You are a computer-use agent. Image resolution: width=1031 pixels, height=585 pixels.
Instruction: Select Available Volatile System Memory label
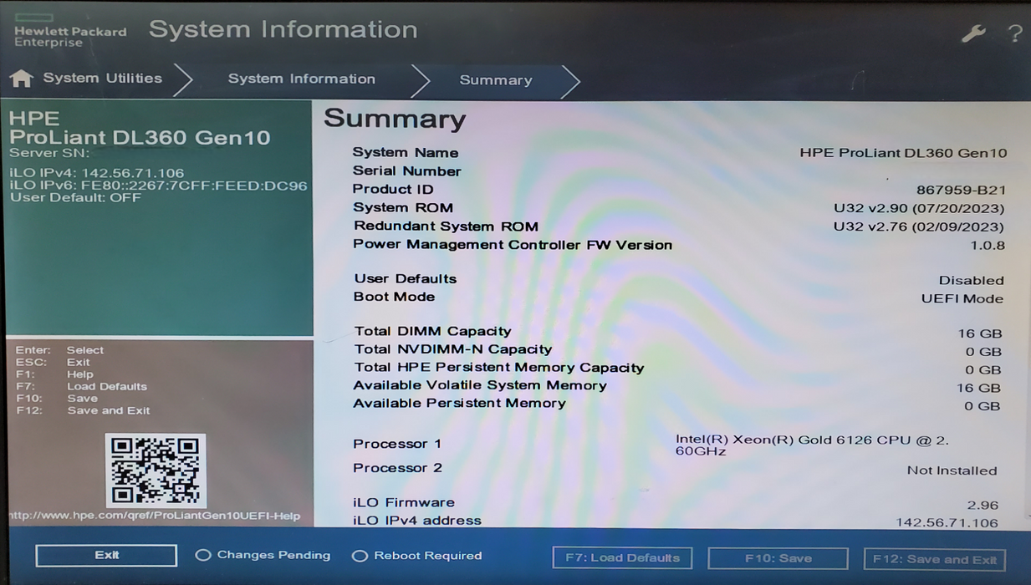pyautogui.click(x=480, y=385)
